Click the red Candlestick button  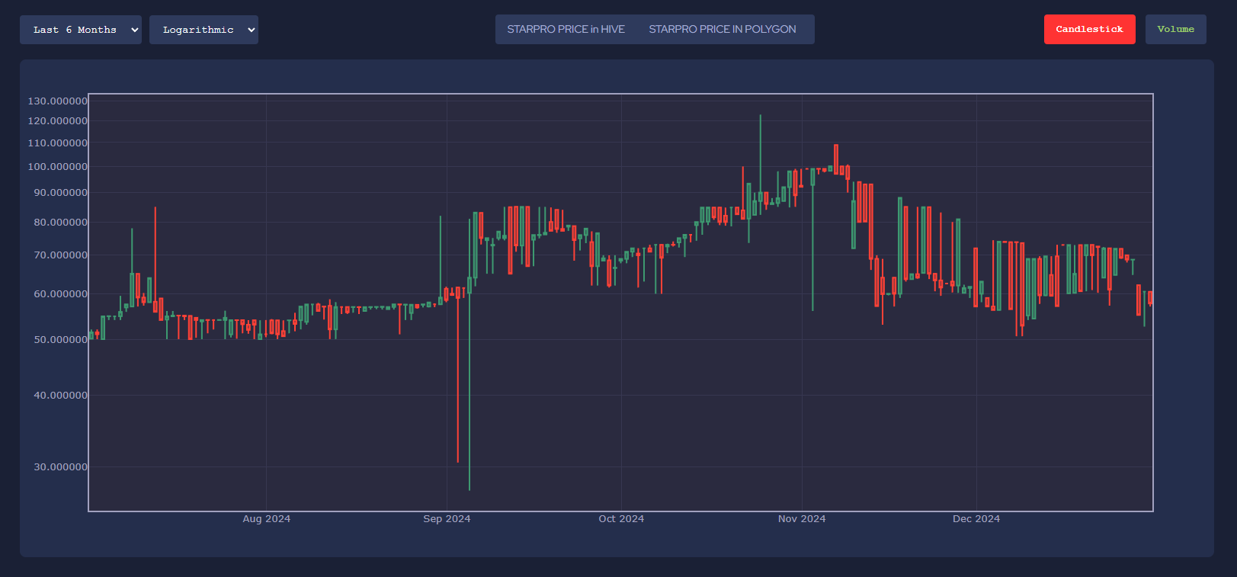1089,29
